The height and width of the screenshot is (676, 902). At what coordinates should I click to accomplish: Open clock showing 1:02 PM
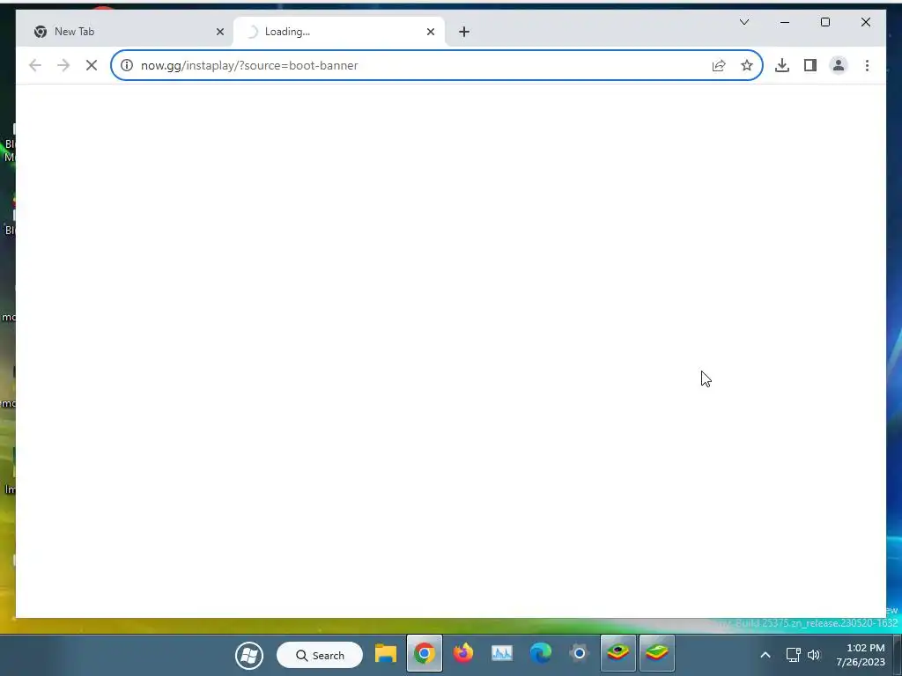click(861, 655)
